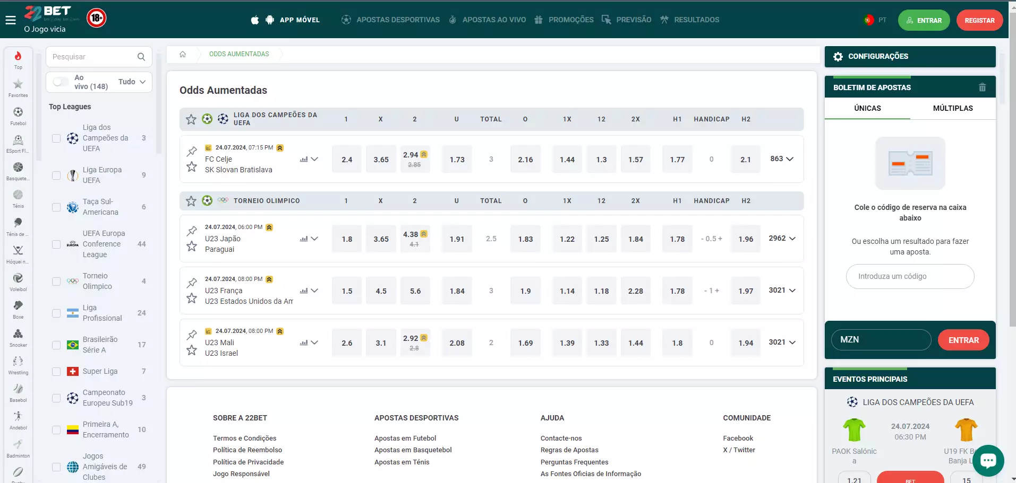The image size is (1016, 483).
Task: Expand 2962 markets for U23 Japão match
Action: 782,239
